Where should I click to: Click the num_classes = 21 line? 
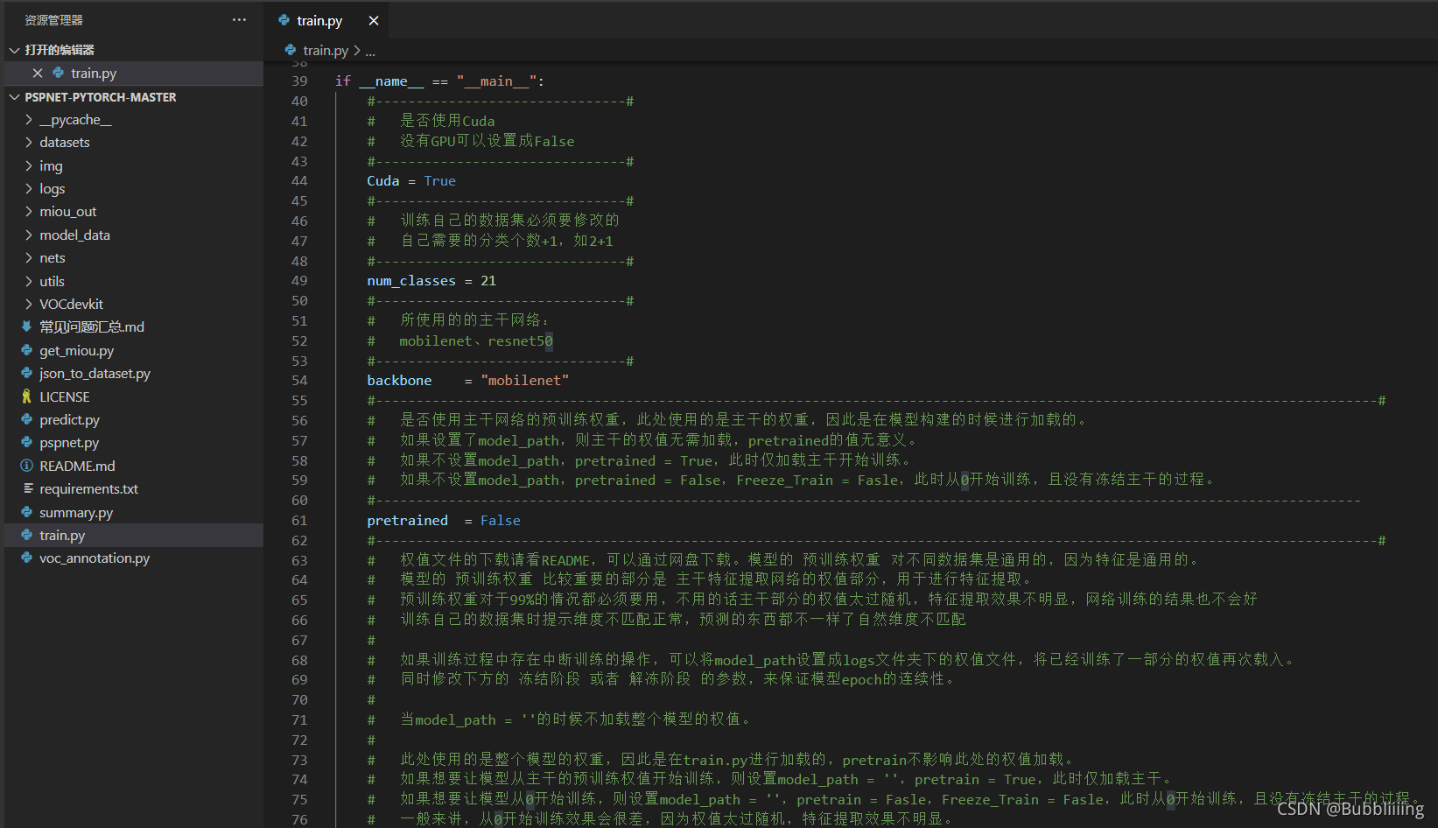pos(431,281)
